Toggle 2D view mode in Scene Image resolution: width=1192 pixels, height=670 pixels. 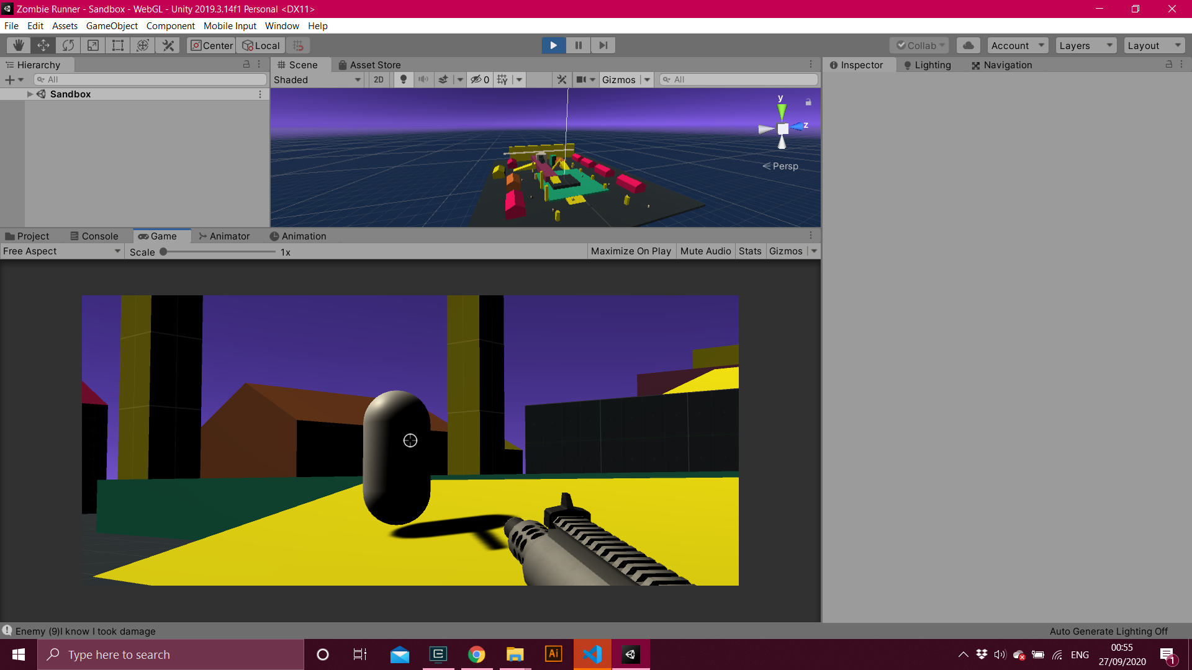point(379,79)
